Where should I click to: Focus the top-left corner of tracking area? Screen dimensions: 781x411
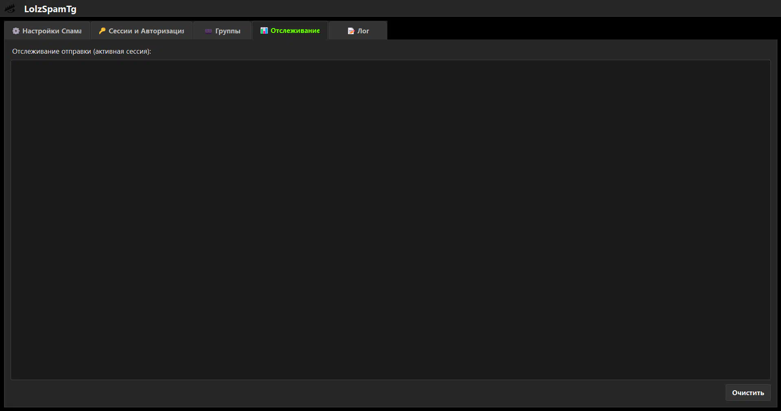16,65
